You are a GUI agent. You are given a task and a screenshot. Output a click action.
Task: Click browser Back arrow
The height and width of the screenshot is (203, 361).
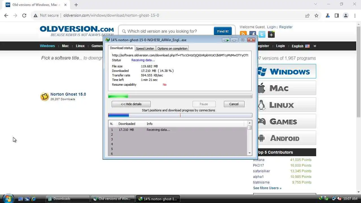(x=6, y=16)
